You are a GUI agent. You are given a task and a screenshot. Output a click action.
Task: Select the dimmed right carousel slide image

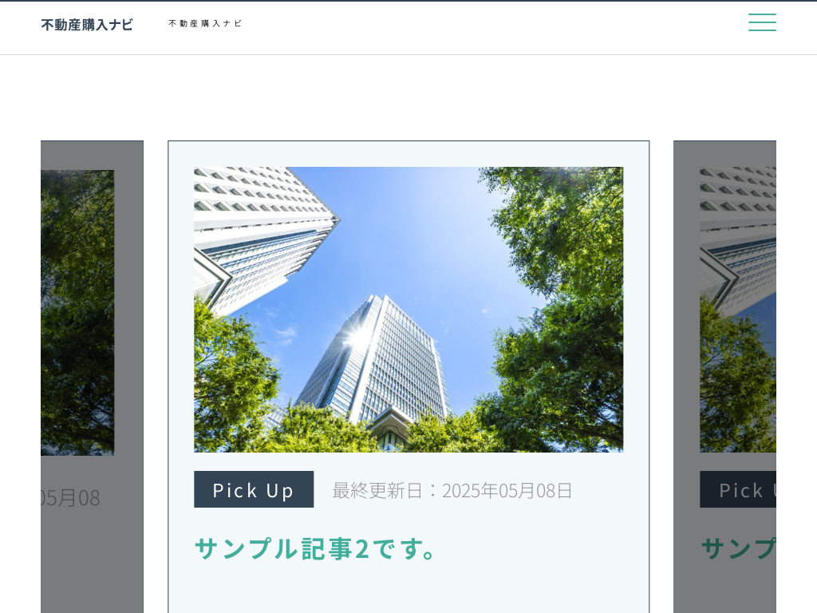[x=738, y=309]
